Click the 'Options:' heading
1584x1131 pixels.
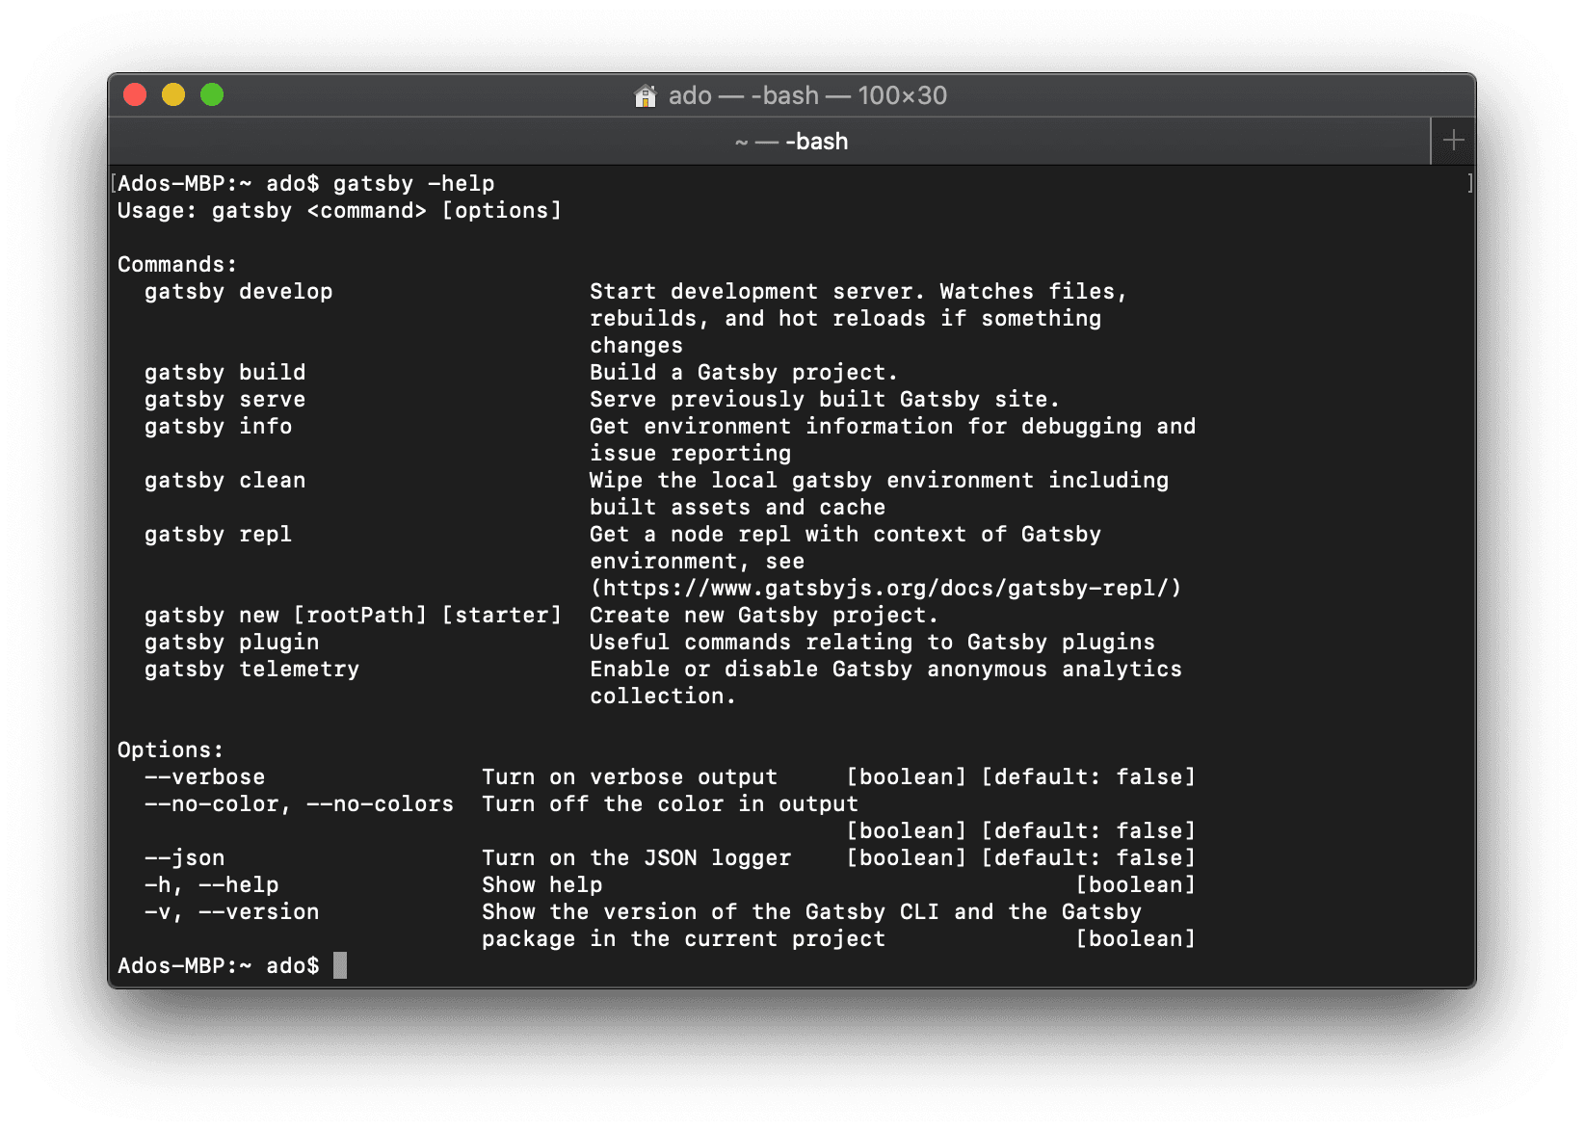click(x=171, y=750)
